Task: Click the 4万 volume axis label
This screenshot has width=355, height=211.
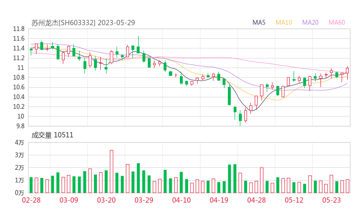Action: 20,142
